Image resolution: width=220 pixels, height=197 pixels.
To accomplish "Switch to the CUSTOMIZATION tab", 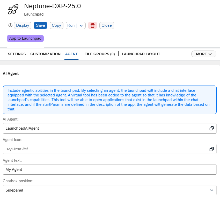I will [x=46, y=54].
